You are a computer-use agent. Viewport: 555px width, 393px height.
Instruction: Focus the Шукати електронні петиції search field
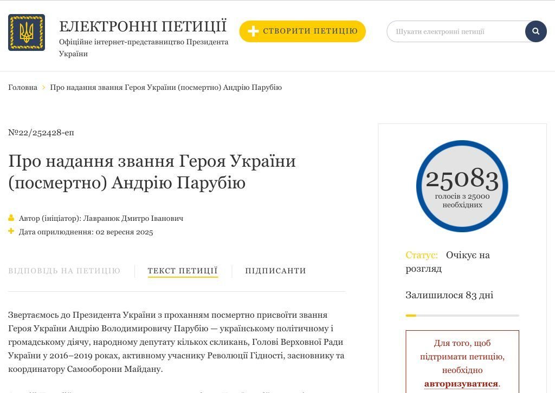click(x=455, y=31)
